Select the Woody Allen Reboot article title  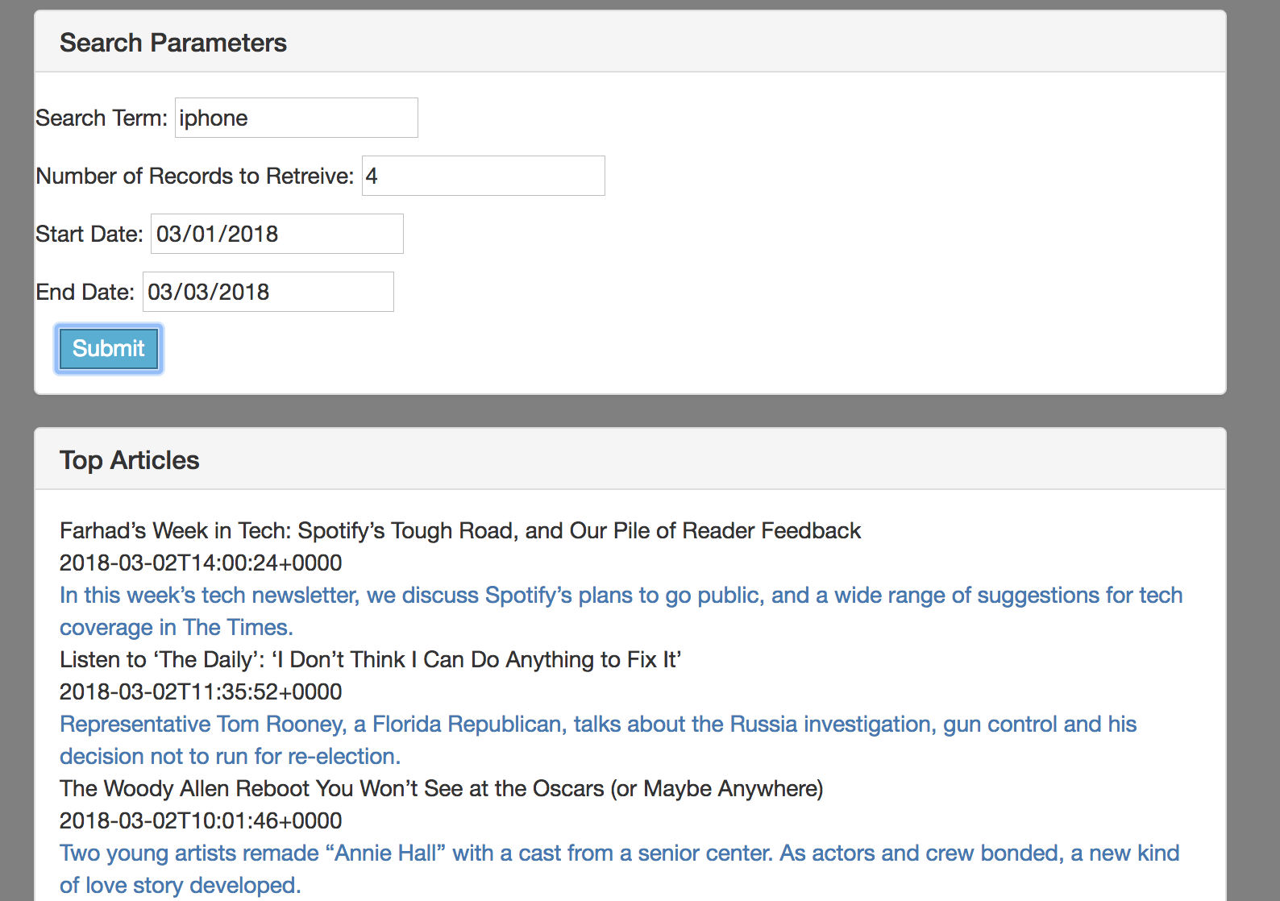[x=441, y=789]
